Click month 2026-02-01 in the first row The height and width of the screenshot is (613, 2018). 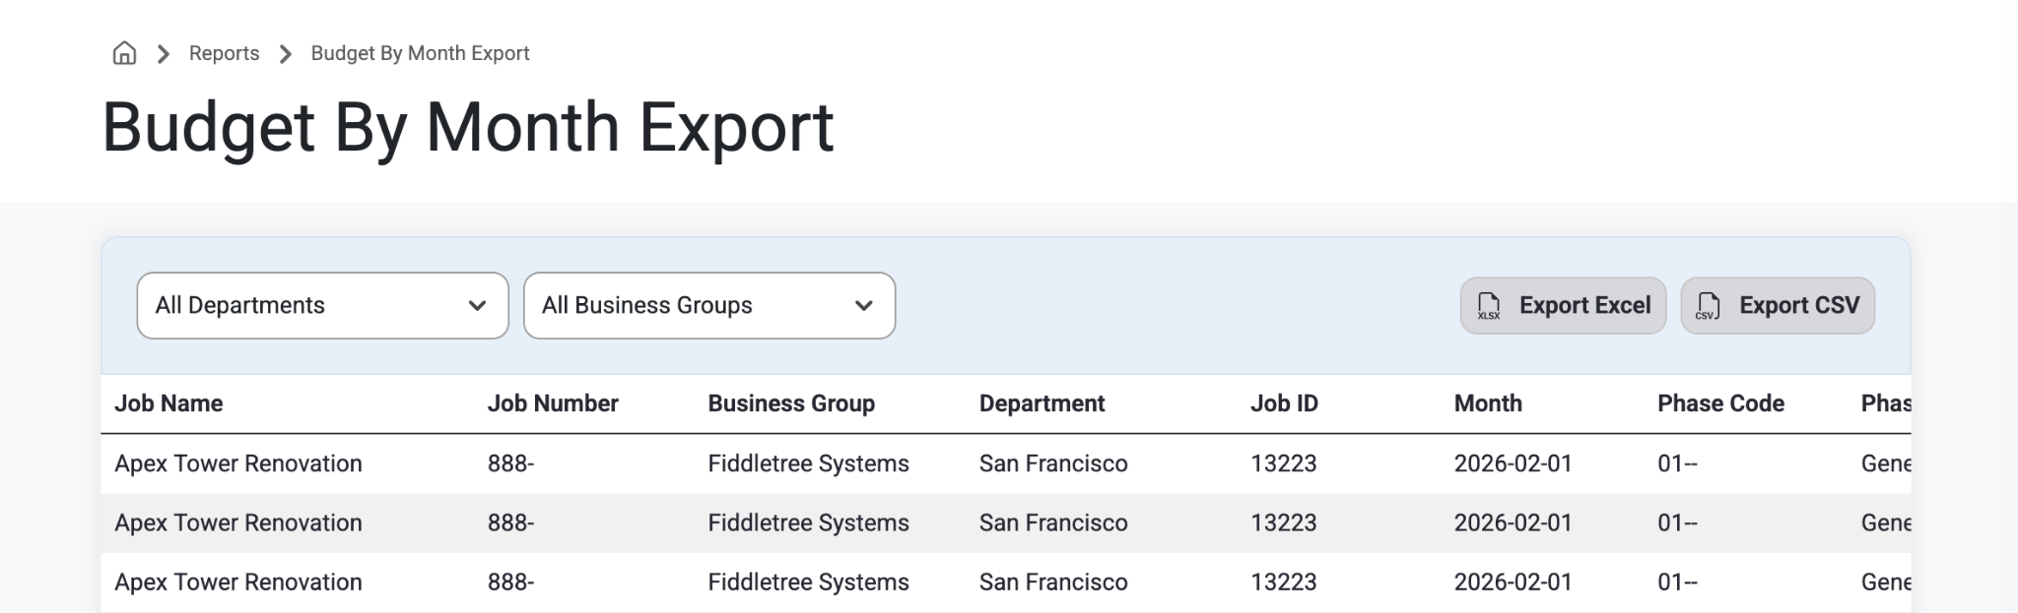1513,463
